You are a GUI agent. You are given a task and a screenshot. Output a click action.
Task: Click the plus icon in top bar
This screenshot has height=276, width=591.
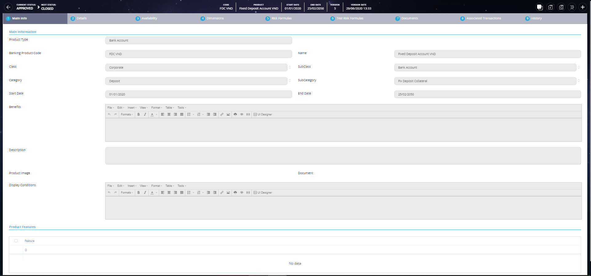tap(583, 7)
